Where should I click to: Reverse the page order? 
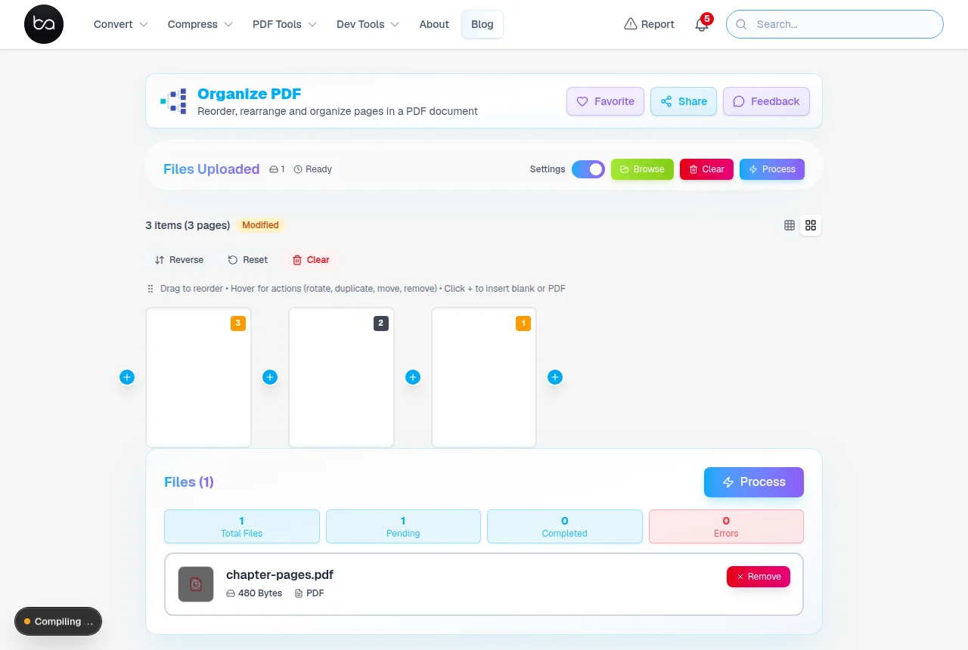[179, 260]
